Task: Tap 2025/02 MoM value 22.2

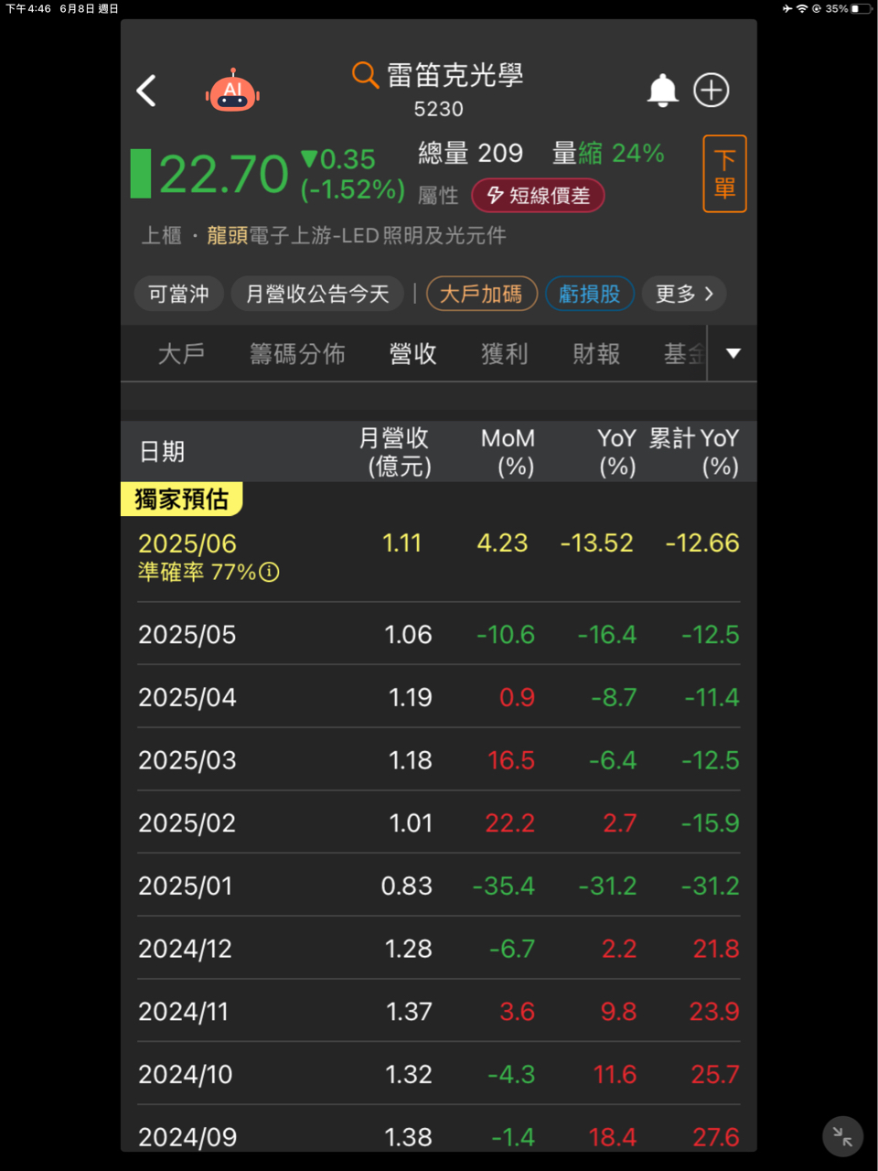Action: (509, 823)
